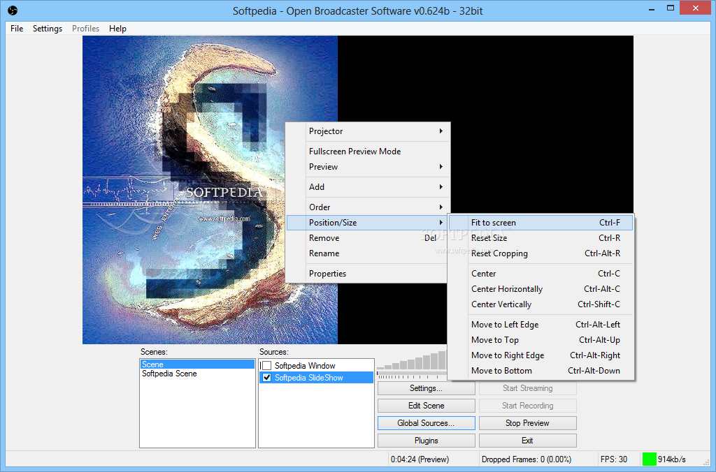
Task: Expand the Order submenu
Action: coord(368,207)
